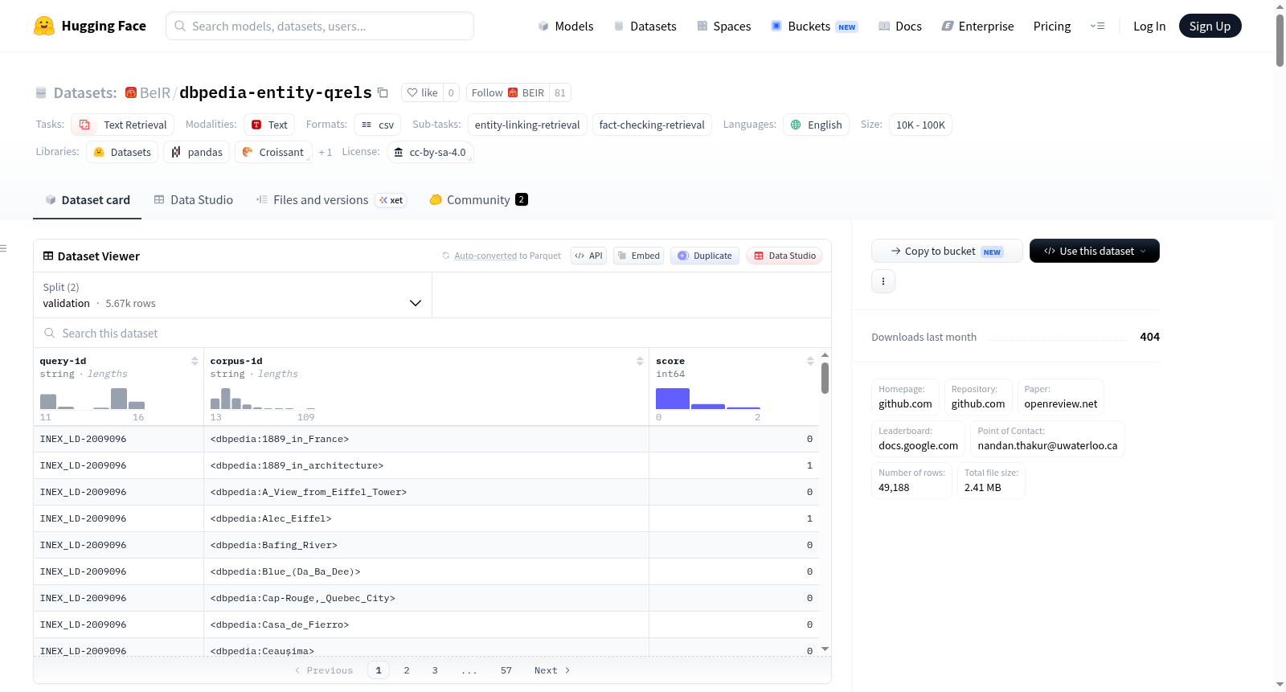This screenshot has height=692, width=1286.
Task: Click the <dbpedia:Alec_Eiffel> cell
Action: tap(426, 518)
